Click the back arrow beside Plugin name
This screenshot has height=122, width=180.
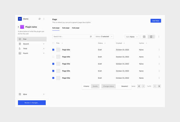(x=19, y=27)
